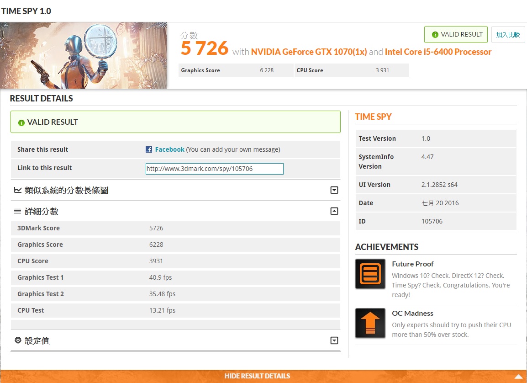
Task: Click the OC Madness description text
Action: tap(451, 330)
